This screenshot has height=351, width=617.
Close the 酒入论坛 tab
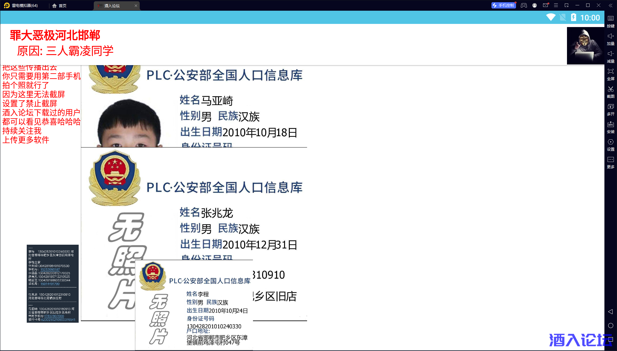136,6
